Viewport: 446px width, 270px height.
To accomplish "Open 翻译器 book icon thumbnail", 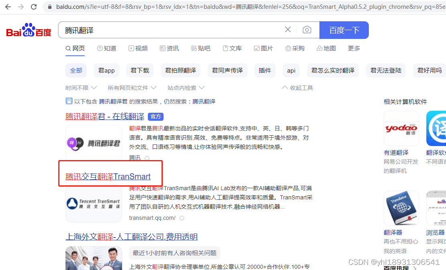I will click(x=401, y=208).
